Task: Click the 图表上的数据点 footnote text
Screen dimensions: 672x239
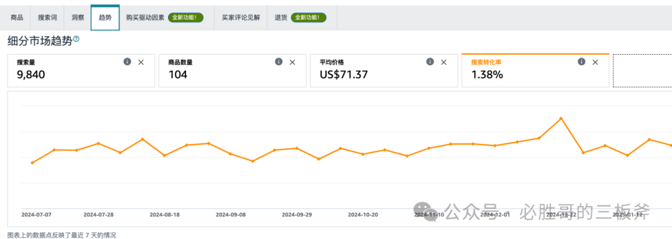Action: tap(62, 235)
